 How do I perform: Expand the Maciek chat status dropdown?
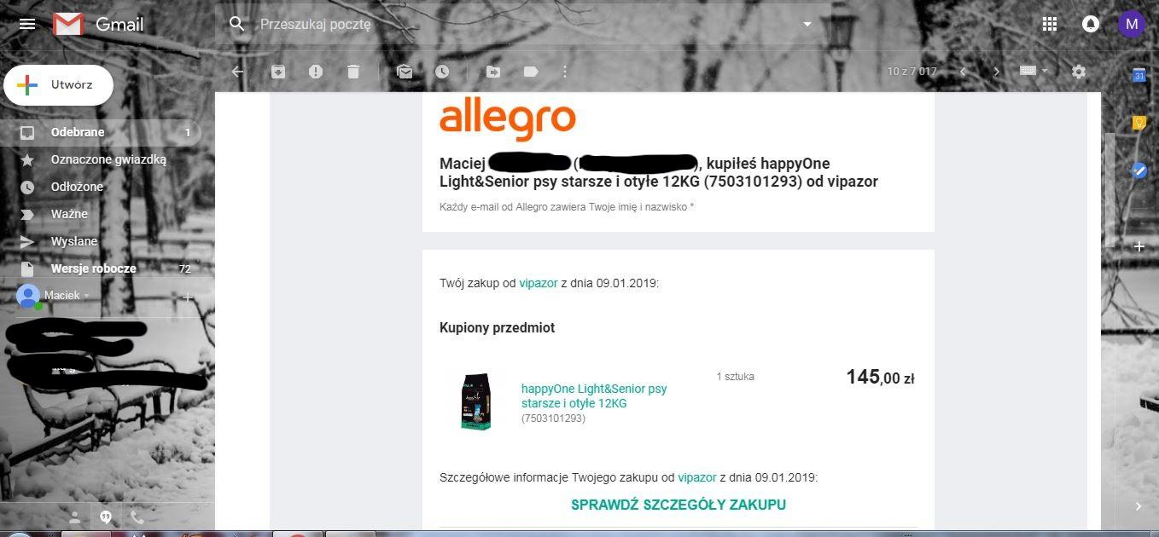coord(86,296)
